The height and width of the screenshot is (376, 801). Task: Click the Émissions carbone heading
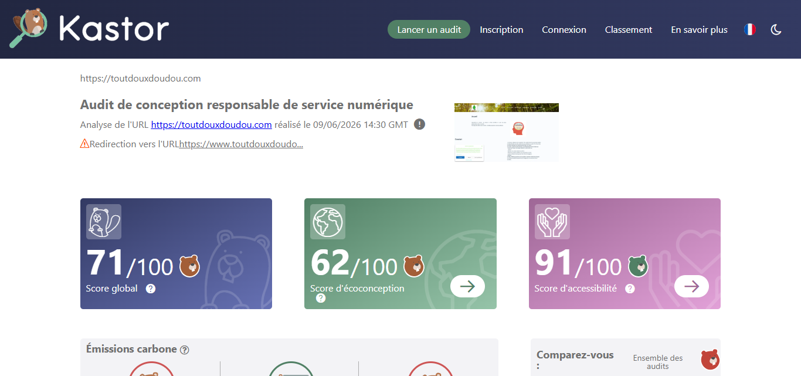click(131, 349)
